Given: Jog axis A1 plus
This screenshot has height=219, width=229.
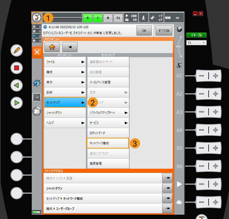Looking at the screenshot, I should tap(216, 76).
